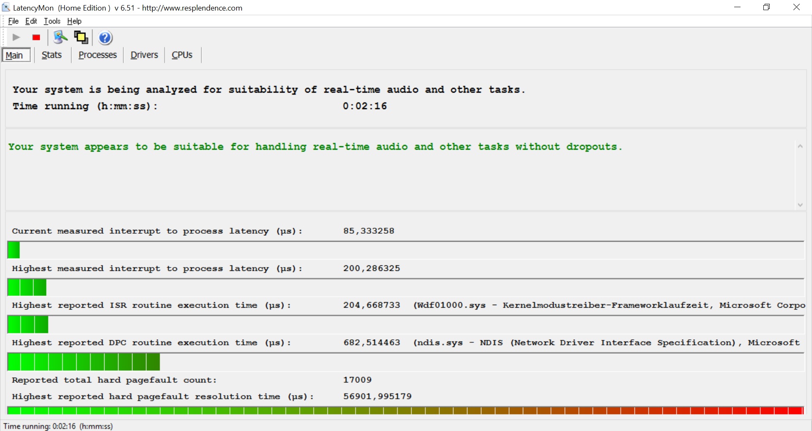
Task: Click the up arrow of the message scrollbar
Action: pos(800,146)
